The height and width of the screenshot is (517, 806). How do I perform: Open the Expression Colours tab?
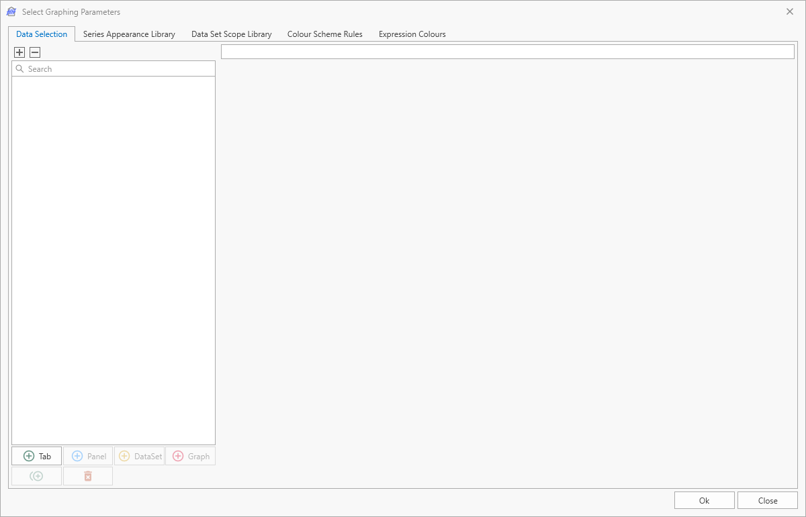pyautogui.click(x=412, y=34)
